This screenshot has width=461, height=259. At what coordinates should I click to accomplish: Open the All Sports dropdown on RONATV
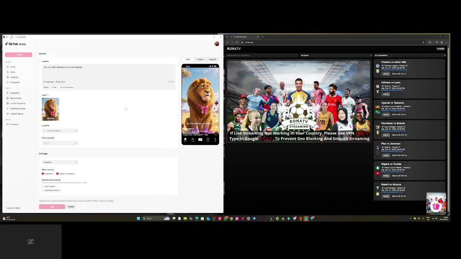click(336, 55)
